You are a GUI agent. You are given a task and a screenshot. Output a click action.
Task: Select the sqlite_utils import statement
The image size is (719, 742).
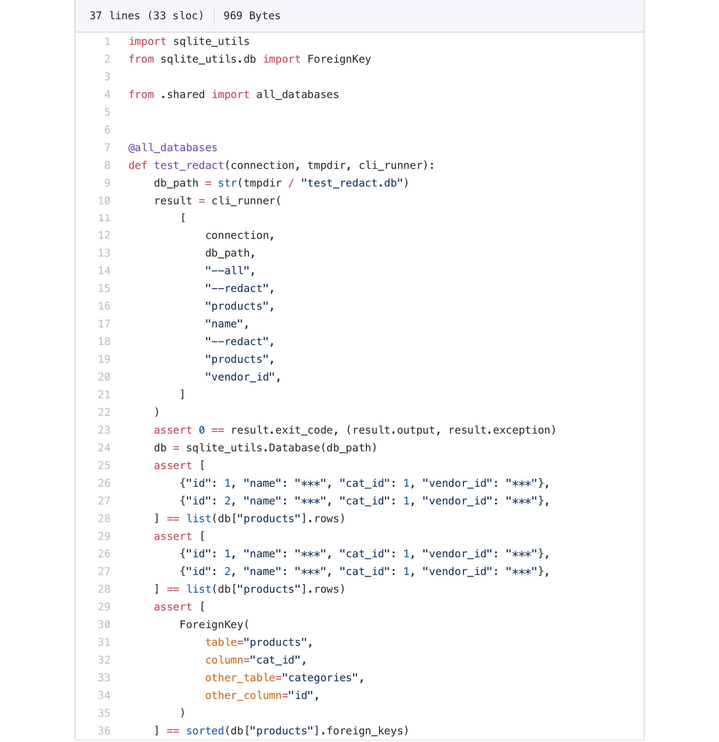click(188, 41)
